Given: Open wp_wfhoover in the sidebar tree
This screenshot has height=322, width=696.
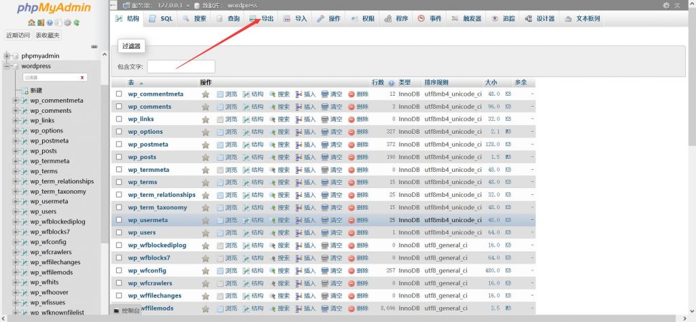Looking at the screenshot, I should tap(49, 293).
